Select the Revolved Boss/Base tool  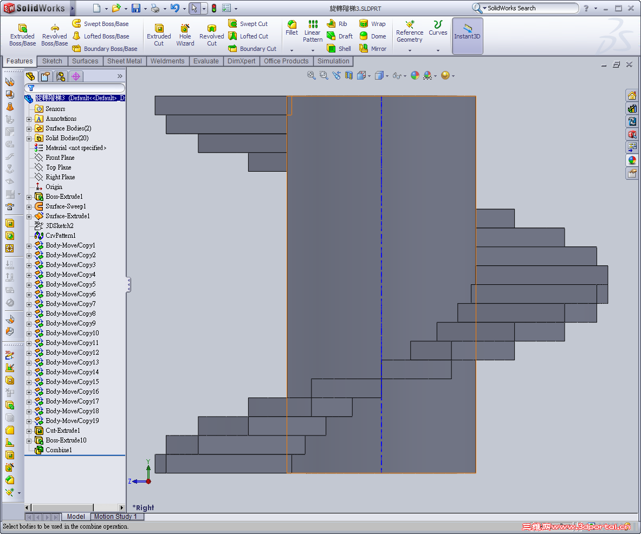[x=54, y=36]
